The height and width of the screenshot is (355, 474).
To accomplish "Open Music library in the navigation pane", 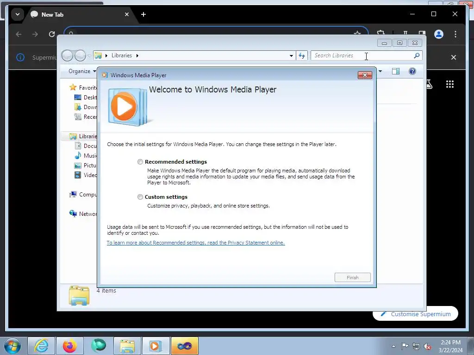I will (x=86, y=155).
